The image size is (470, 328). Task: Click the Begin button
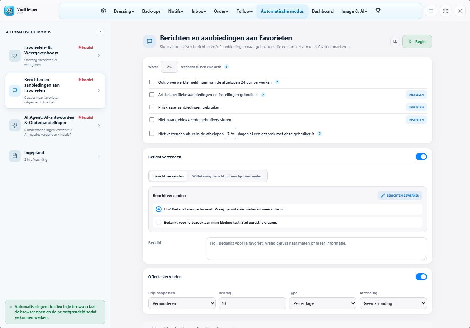pos(417,41)
